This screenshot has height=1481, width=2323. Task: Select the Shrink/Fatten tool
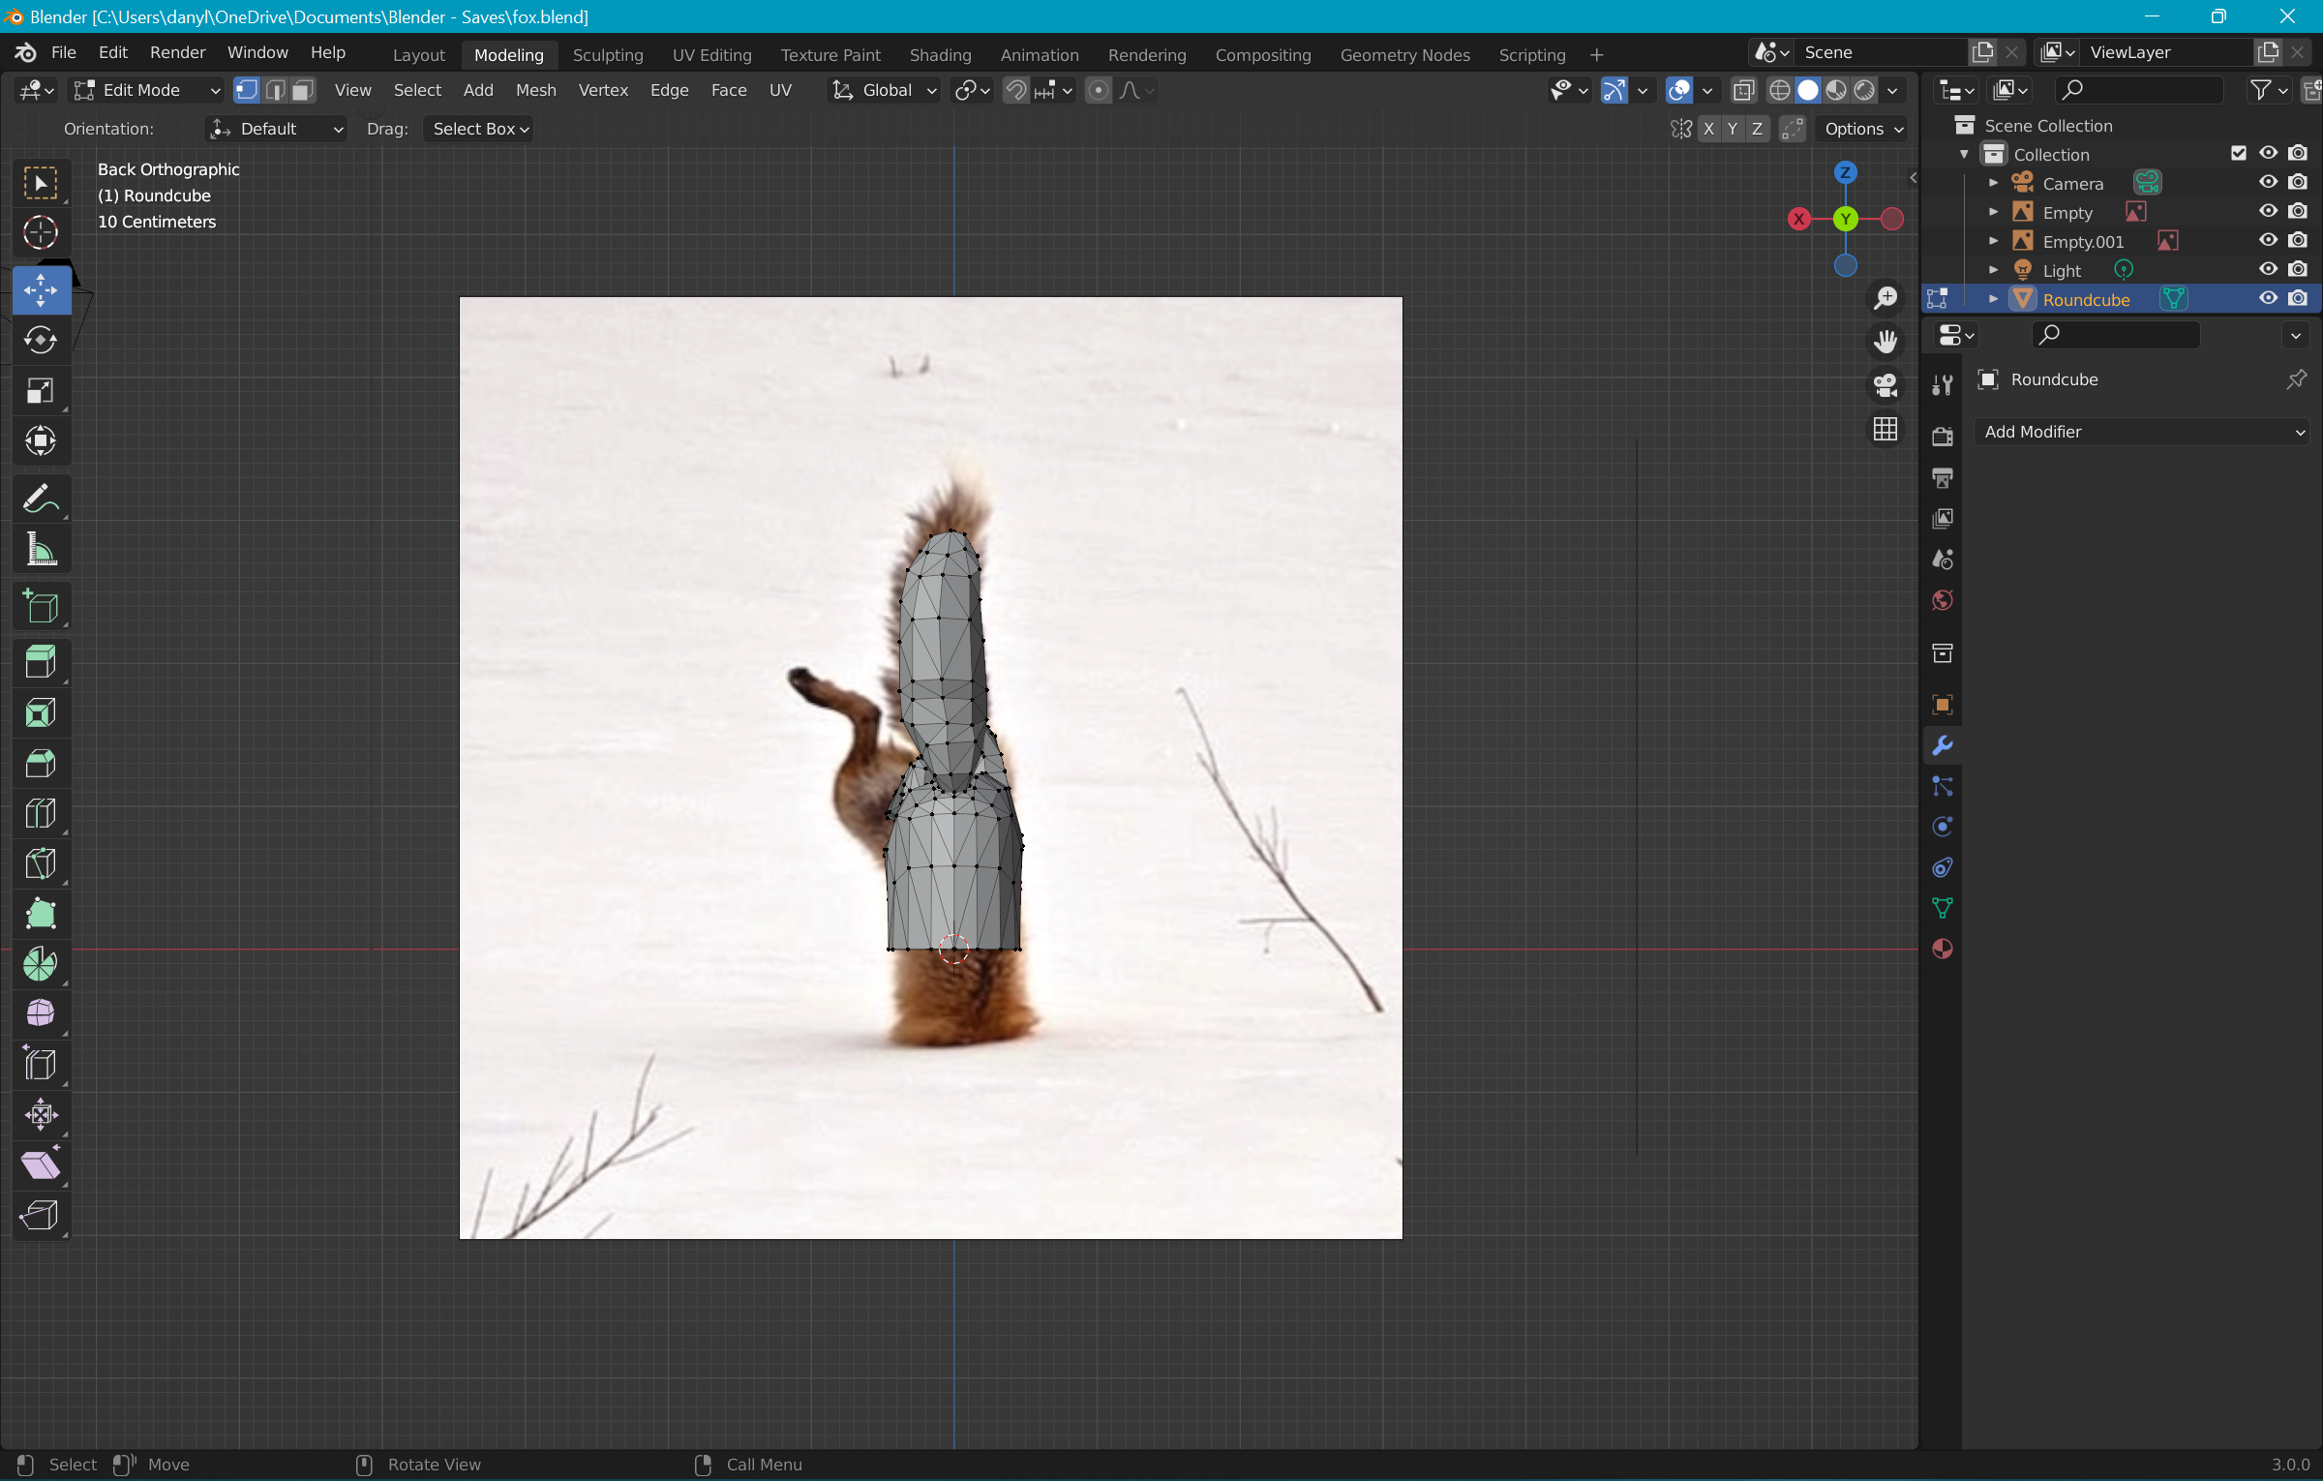coord(41,1114)
